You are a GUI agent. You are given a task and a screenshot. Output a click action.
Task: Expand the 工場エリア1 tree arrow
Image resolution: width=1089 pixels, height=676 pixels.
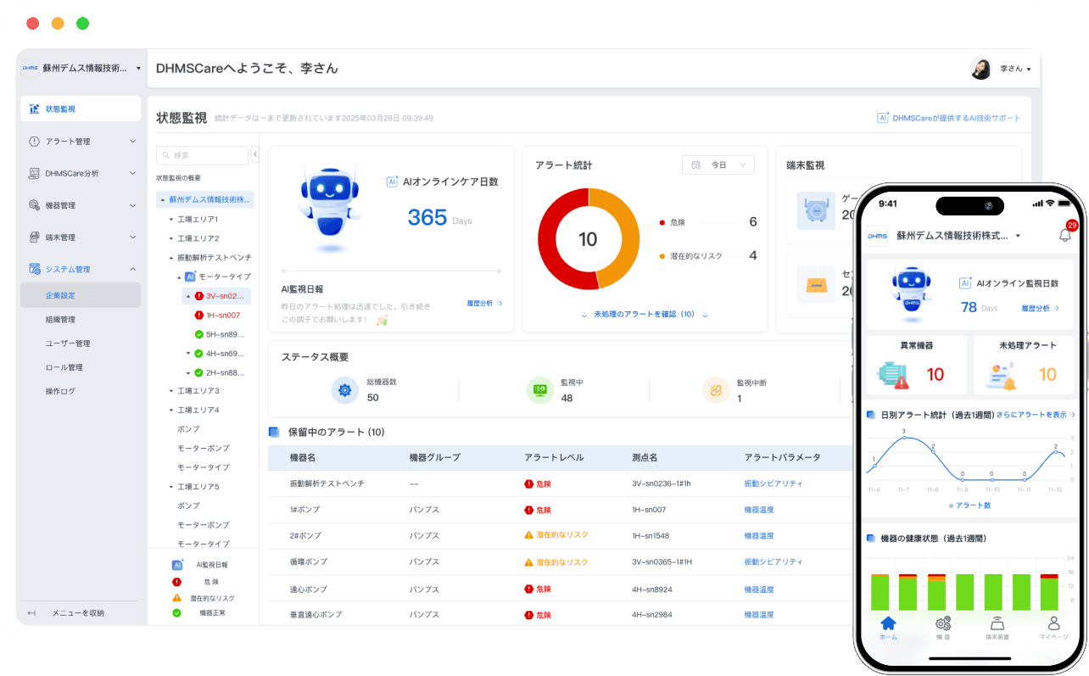point(171,220)
